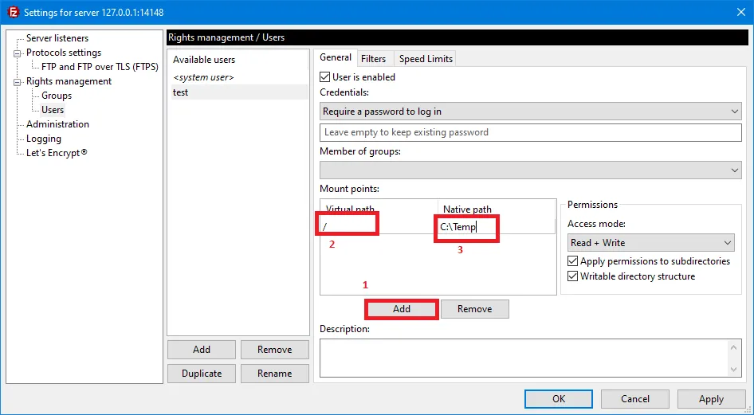Switch to the Speed Limits tab
The height and width of the screenshot is (415, 754).
click(x=426, y=59)
